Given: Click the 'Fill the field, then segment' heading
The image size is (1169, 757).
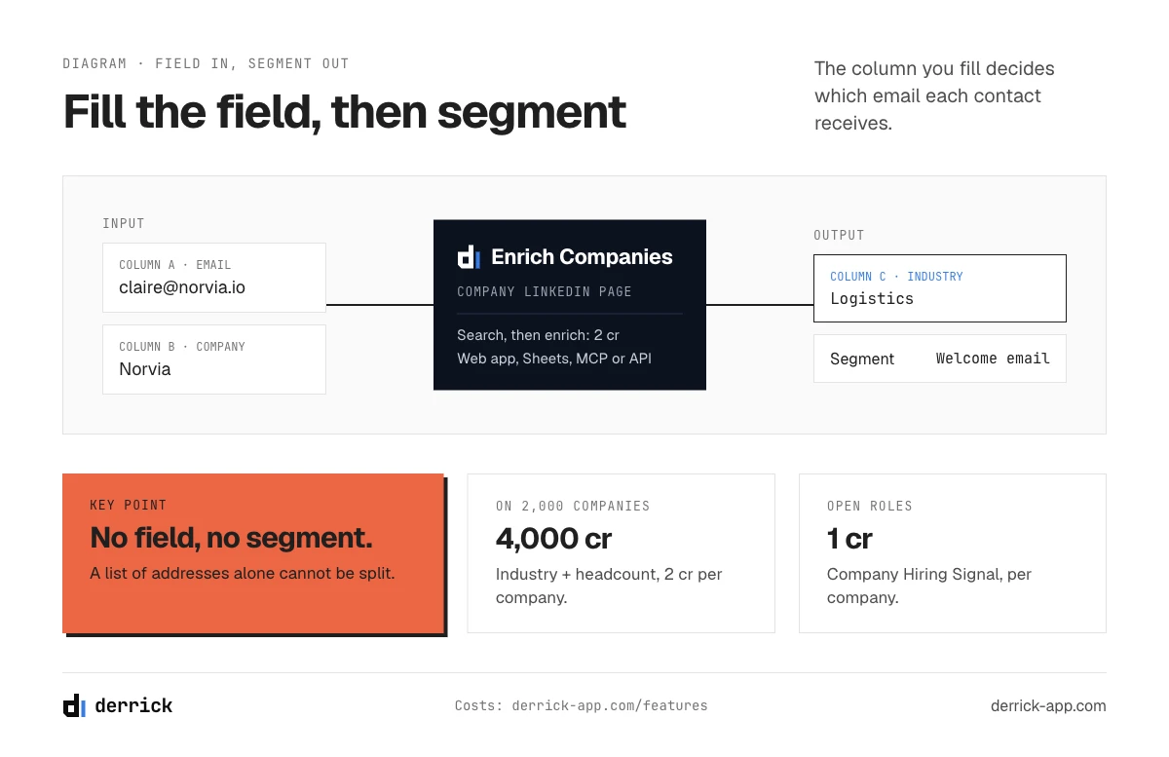Looking at the screenshot, I should [x=345, y=112].
